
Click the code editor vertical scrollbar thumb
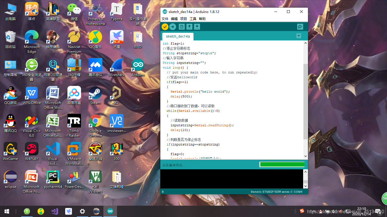(305, 101)
